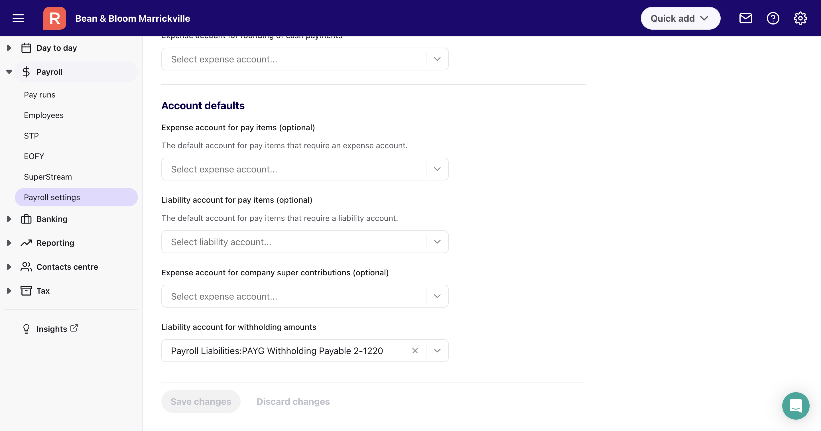Expand the Day to day section
The height and width of the screenshot is (431, 821).
tap(9, 48)
